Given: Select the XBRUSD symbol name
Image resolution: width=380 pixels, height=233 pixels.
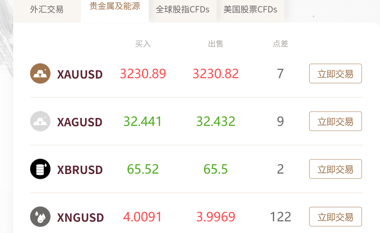Looking at the screenshot, I should pyautogui.click(x=80, y=169).
